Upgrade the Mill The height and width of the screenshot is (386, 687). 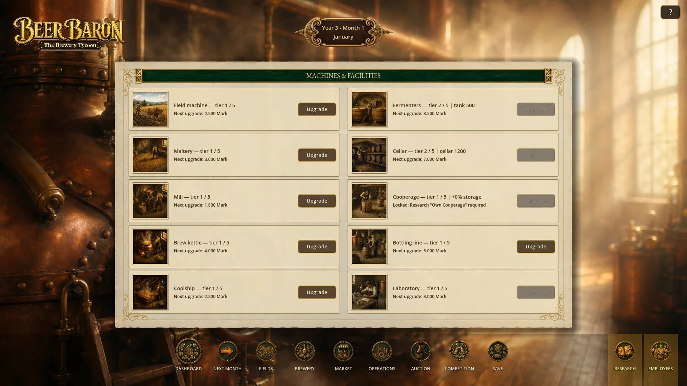pos(317,201)
